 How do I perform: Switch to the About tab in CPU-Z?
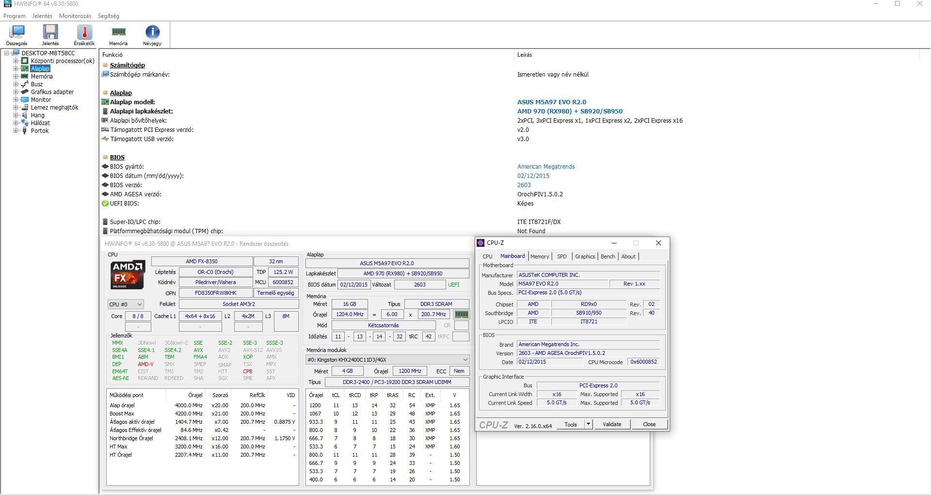628,256
